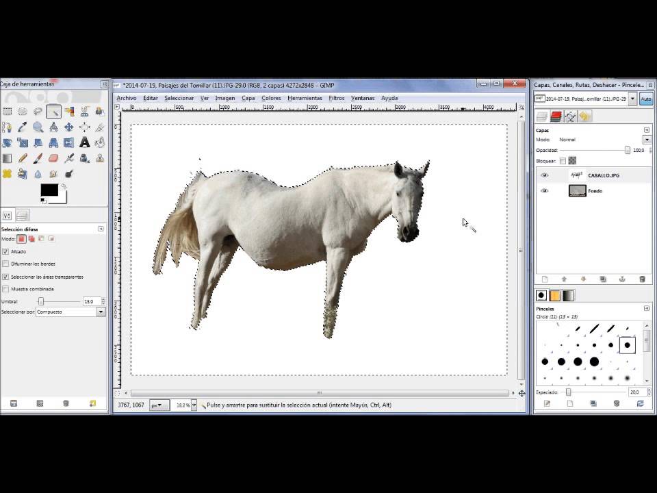The height and width of the screenshot is (493, 657).
Task: Select the Color Picker eyedropper tool
Action: (23, 127)
